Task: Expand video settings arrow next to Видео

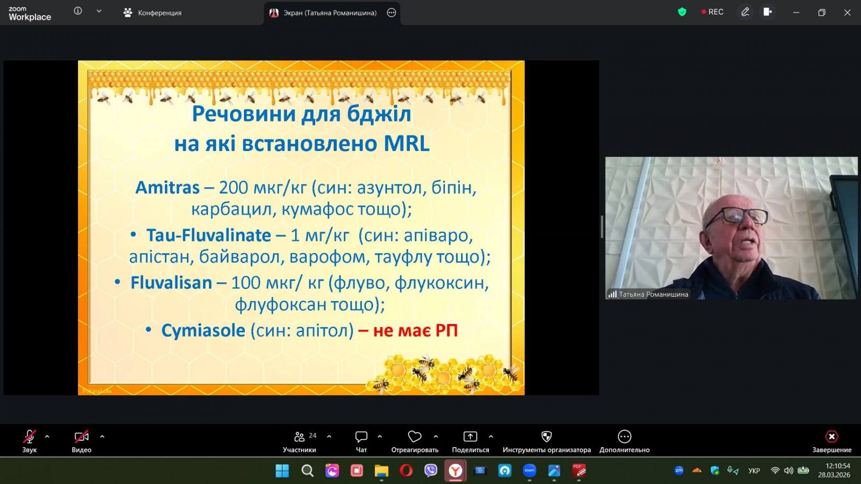Action: pos(102,436)
